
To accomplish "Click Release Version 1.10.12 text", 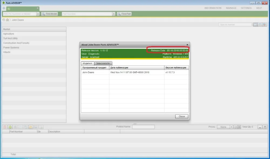I will pos(95,51).
